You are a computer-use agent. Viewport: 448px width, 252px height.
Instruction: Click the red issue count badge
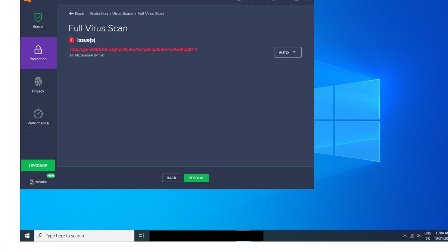click(71, 40)
